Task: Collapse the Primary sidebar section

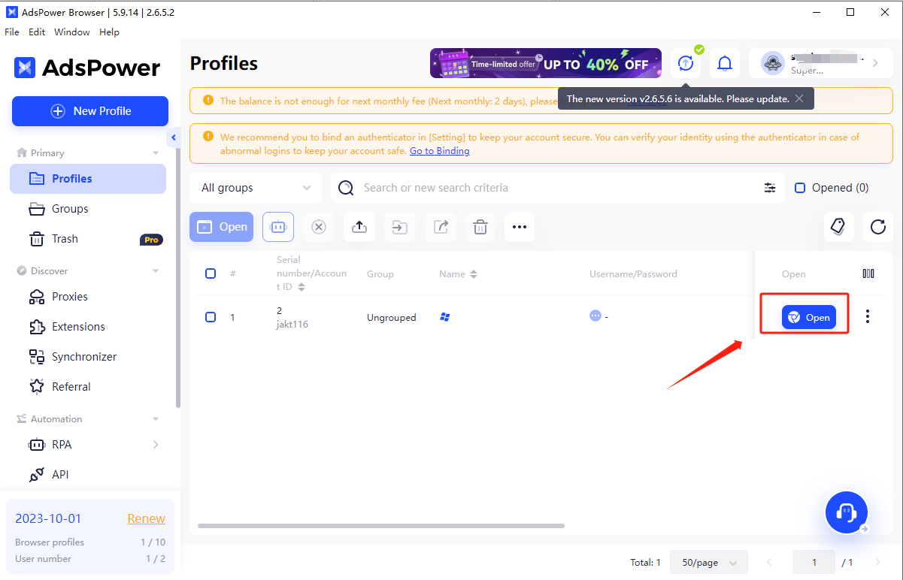Action: pyautogui.click(x=156, y=153)
